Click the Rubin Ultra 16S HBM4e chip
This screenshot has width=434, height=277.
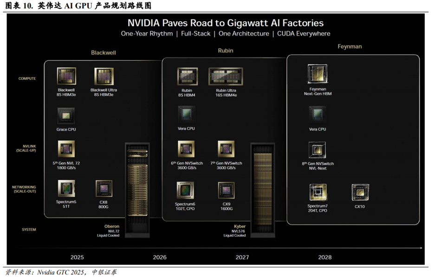tap(226, 77)
